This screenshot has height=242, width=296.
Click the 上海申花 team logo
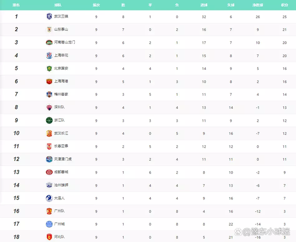(x=49, y=56)
